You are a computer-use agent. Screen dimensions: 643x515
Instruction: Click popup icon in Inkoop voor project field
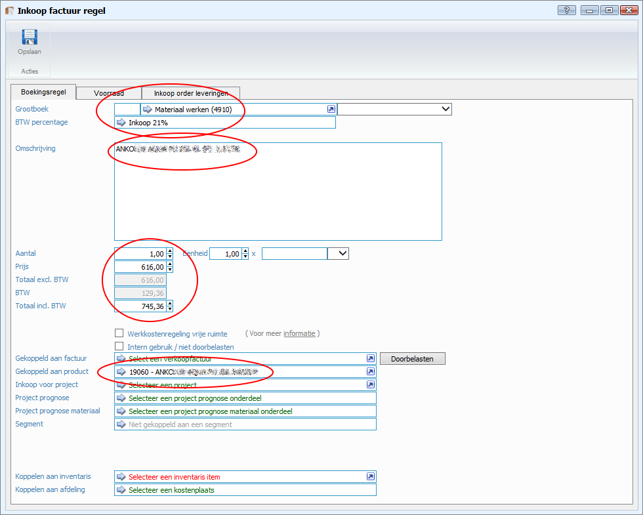(371, 385)
